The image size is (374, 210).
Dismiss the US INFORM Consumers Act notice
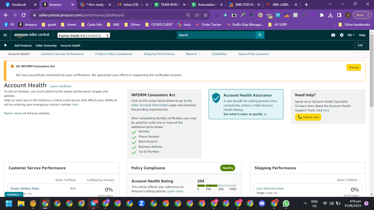[x=354, y=68]
